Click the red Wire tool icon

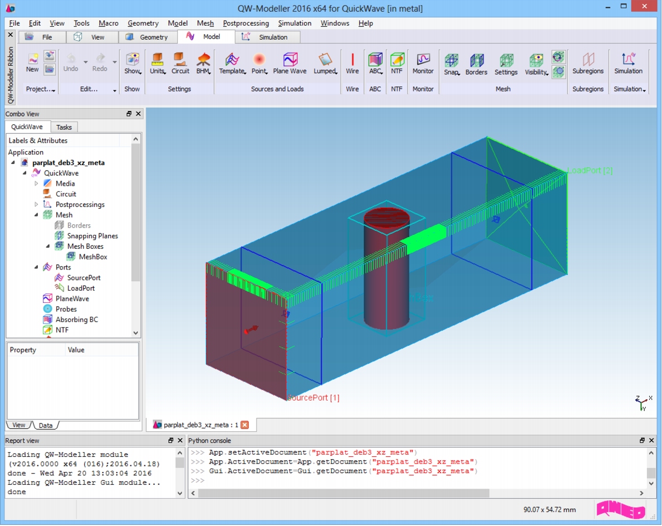pyautogui.click(x=352, y=60)
